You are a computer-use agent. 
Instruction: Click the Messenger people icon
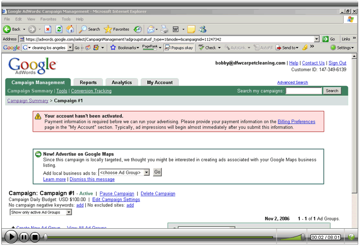pyautogui.click(x=203, y=29)
